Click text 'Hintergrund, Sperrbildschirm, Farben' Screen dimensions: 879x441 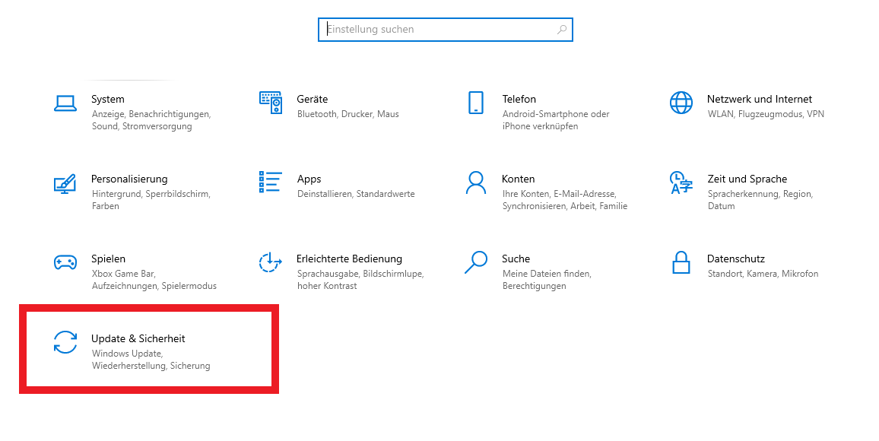[151, 200]
